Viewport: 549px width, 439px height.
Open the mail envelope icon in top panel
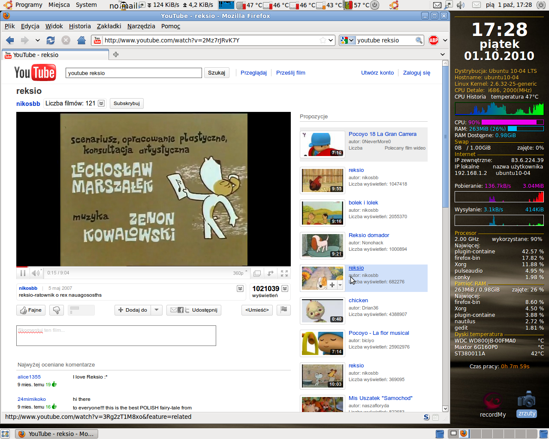click(437, 5)
